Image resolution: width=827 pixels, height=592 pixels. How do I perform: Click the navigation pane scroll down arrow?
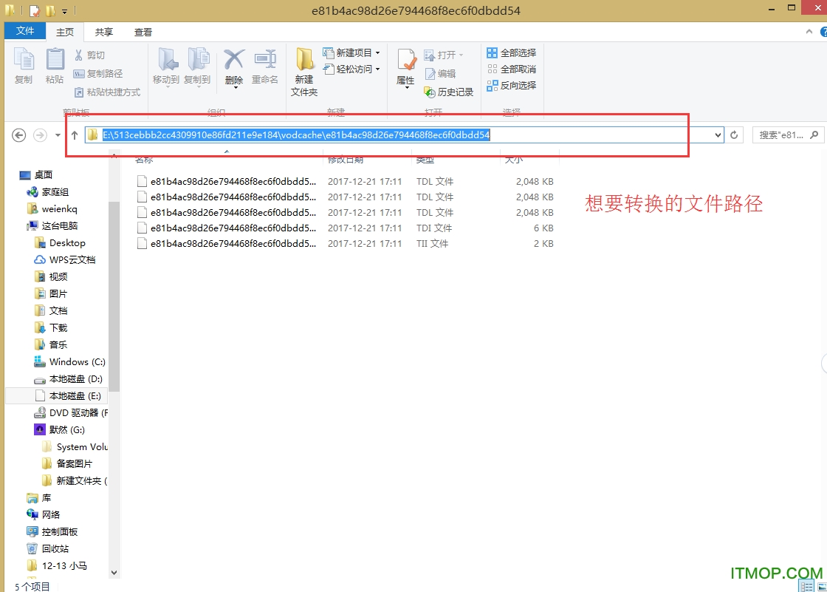pyautogui.click(x=114, y=573)
